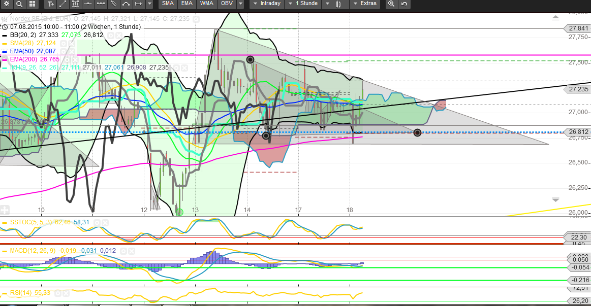The height and width of the screenshot is (306, 591).
Task: Select the horizontal segment tool
Action: point(101,4)
